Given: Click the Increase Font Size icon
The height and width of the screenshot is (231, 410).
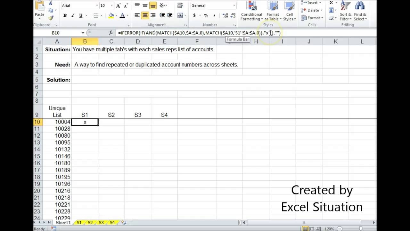Looking at the screenshot, I should (x=119, y=5).
